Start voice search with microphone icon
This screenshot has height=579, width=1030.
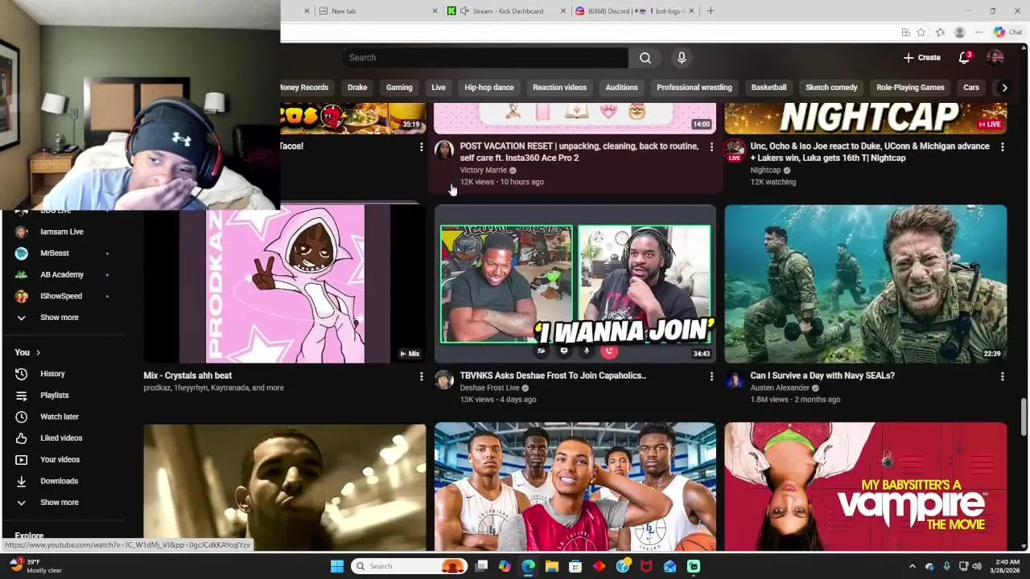(x=682, y=58)
